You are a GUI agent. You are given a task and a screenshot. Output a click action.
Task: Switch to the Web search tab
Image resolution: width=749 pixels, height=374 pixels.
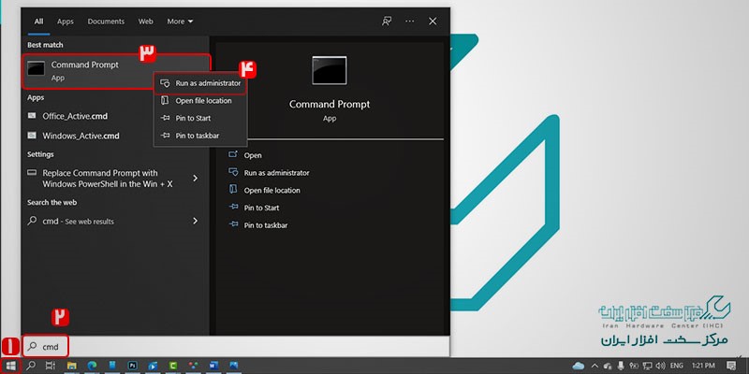point(146,22)
